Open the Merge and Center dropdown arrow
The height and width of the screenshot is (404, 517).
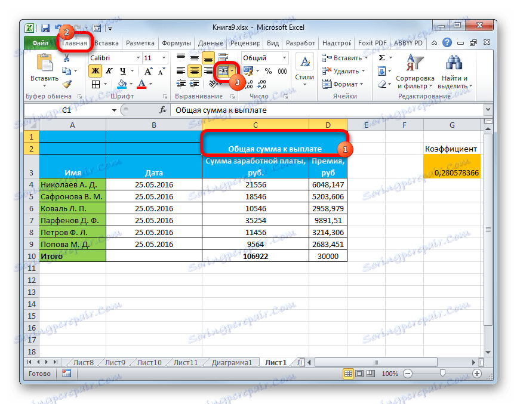coord(232,71)
